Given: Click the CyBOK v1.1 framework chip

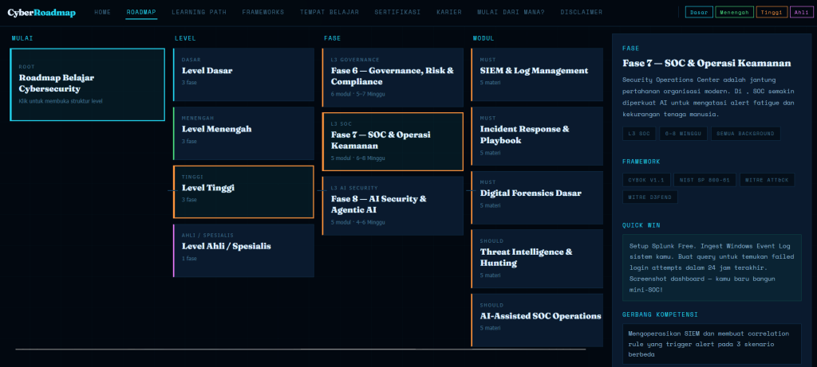Looking at the screenshot, I should [x=646, y=180].
